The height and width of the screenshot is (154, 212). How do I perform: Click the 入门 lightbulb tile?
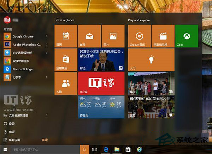point(151,60)
